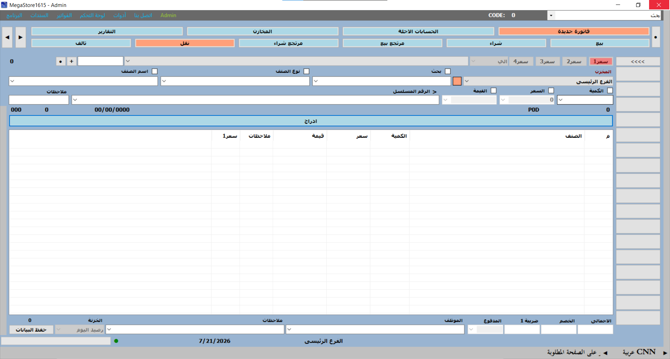670x359 pixels.
Task: Click the Admin menu item
Action: pyautogui.click(x=168, y=15)
